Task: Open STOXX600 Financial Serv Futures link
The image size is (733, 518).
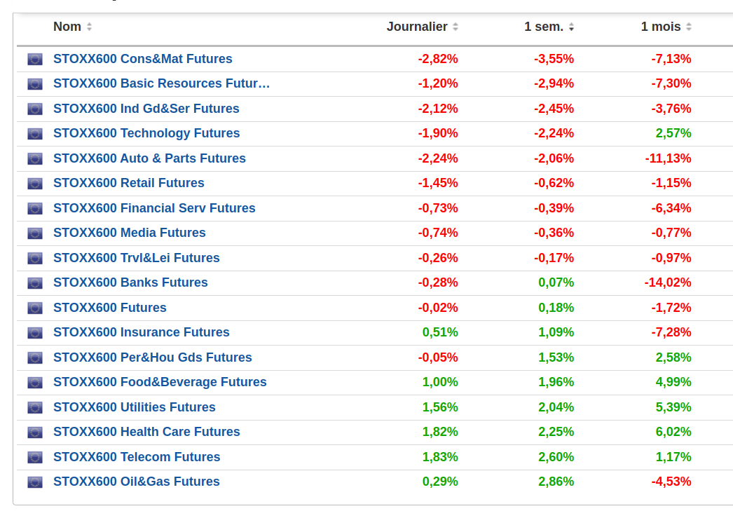Action: click(x=154, y=208)
